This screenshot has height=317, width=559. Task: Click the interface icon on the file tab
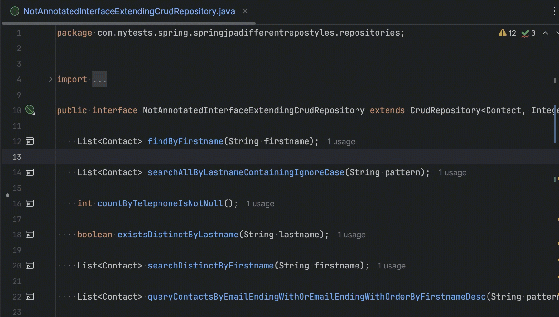point(15,11)
